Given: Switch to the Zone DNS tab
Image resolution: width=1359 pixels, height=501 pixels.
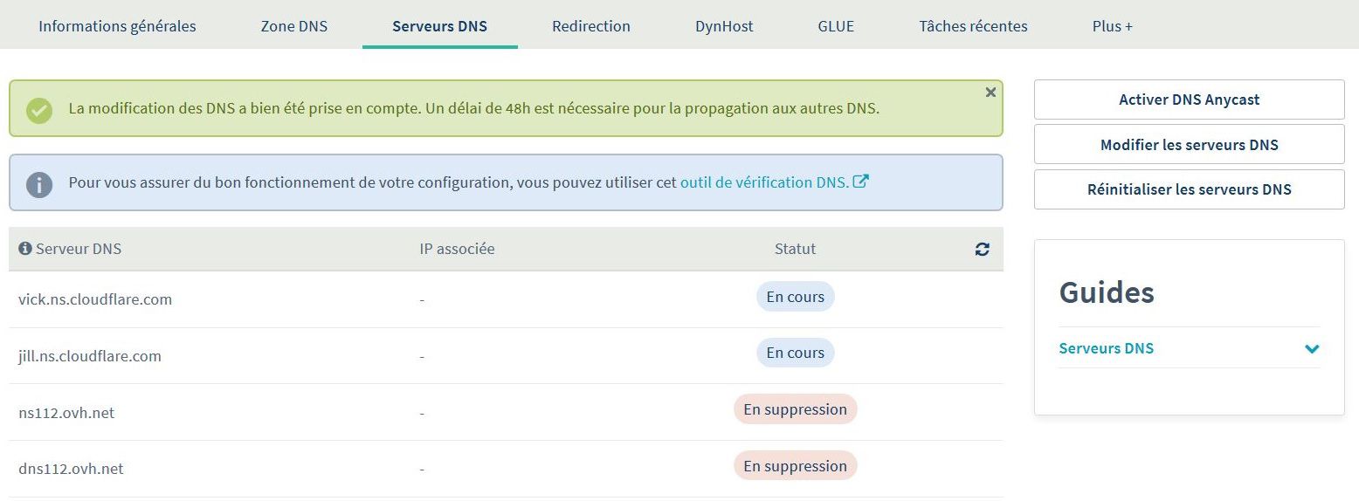Looking at the screenshot, I should tap(294, 26).
